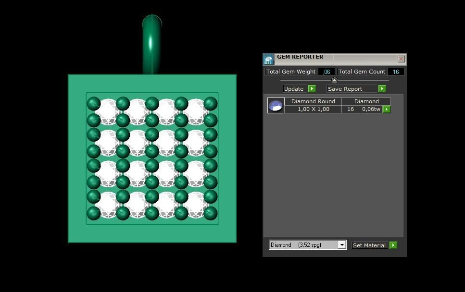Click the '1,00 X 1,00' size cell
Screen dimensions: 465x292
[313, 109]
